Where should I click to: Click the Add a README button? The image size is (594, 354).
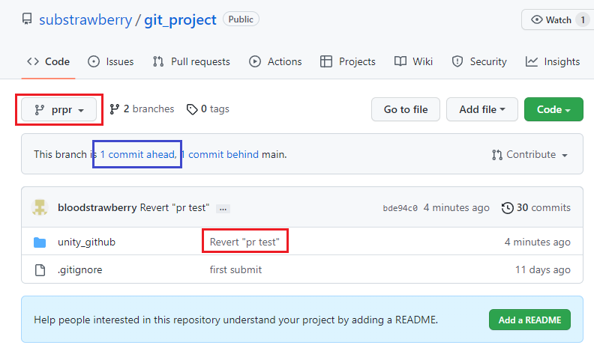pyautogui.click(x=529, y=320)
